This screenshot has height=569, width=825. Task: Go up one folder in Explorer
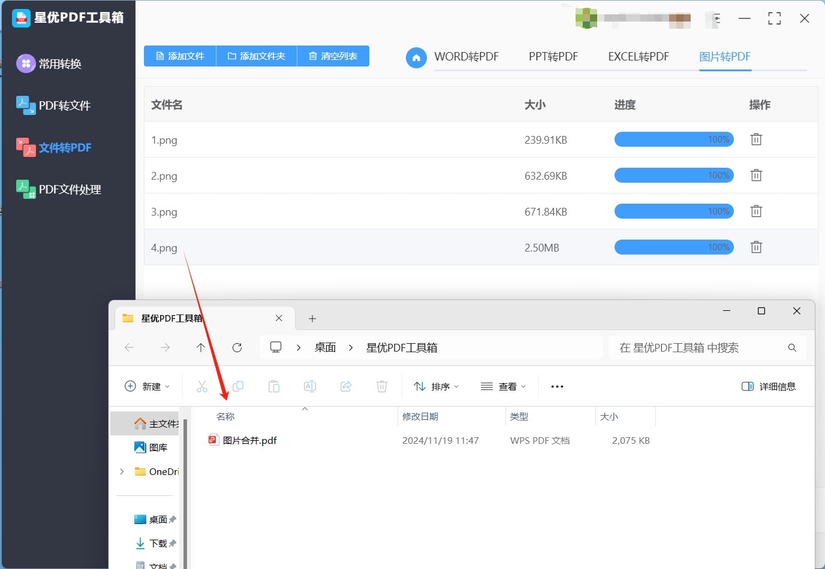[201, 347]
